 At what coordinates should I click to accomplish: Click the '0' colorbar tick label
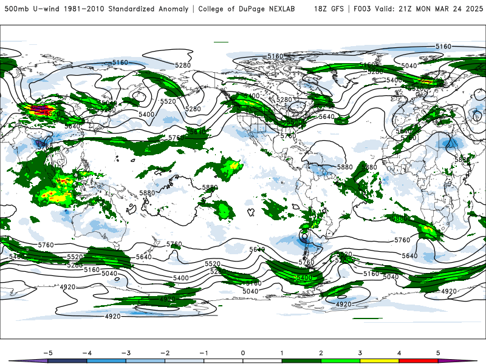[243, 353]
